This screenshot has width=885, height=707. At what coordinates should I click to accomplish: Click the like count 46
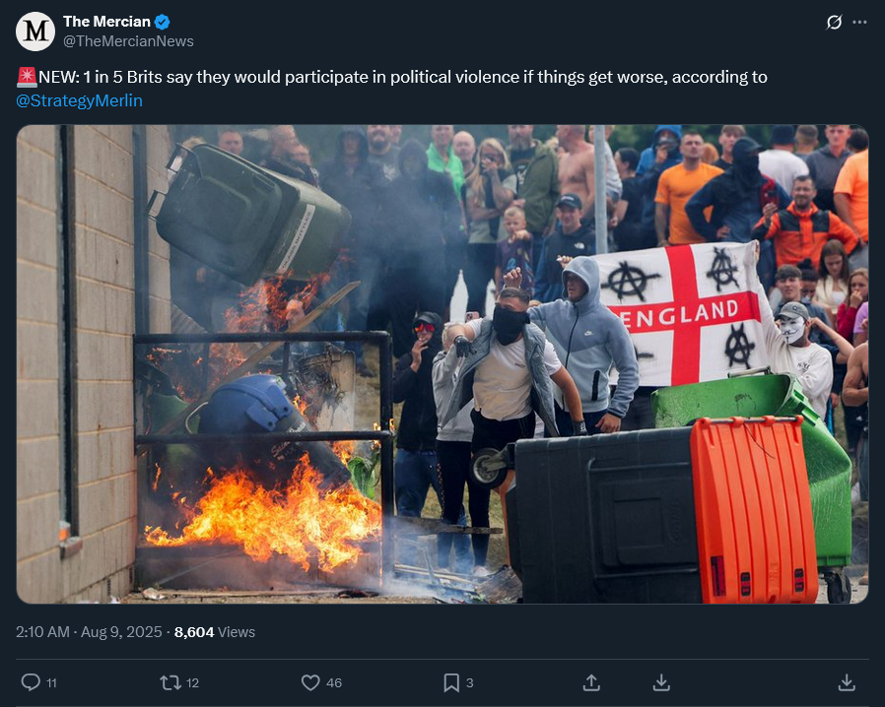(334, 683)
